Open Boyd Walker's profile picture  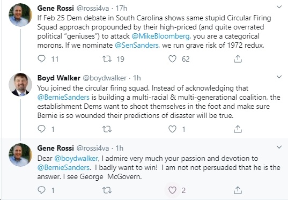[20, 85]
